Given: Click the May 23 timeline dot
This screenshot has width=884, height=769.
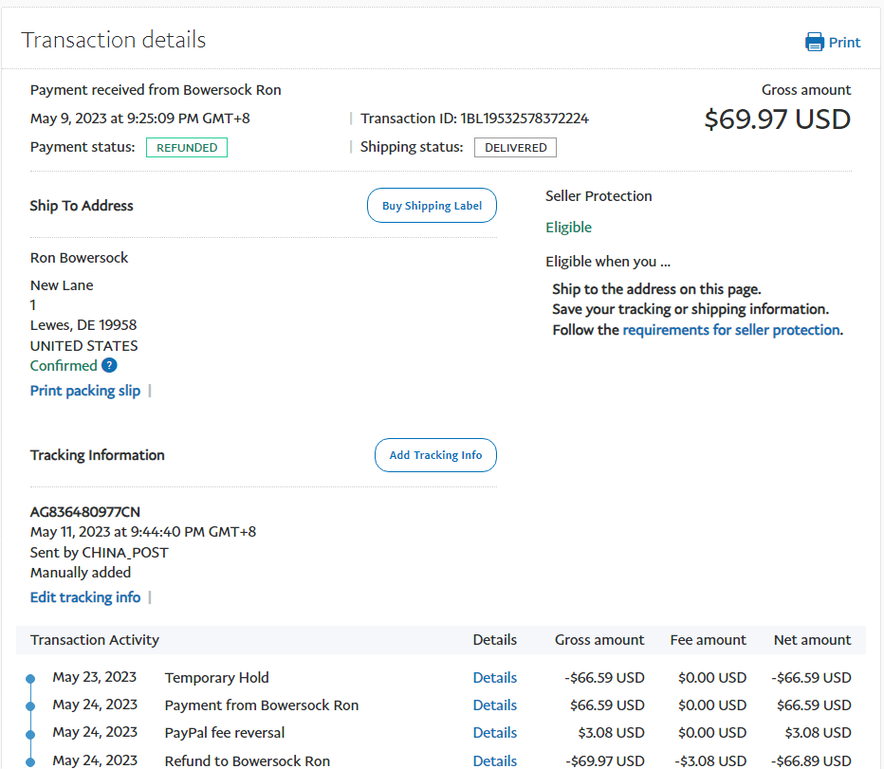Looking at the screenshot, I should point(30,679).
